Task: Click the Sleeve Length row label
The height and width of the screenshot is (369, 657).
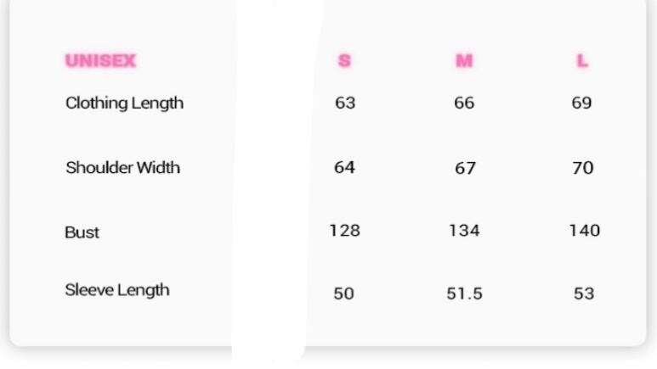Action: (x=117, y=290)
